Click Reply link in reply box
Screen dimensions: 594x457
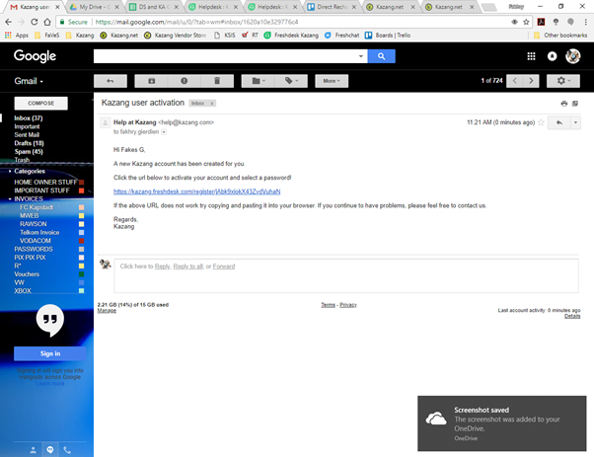click(x=162, y=267)
